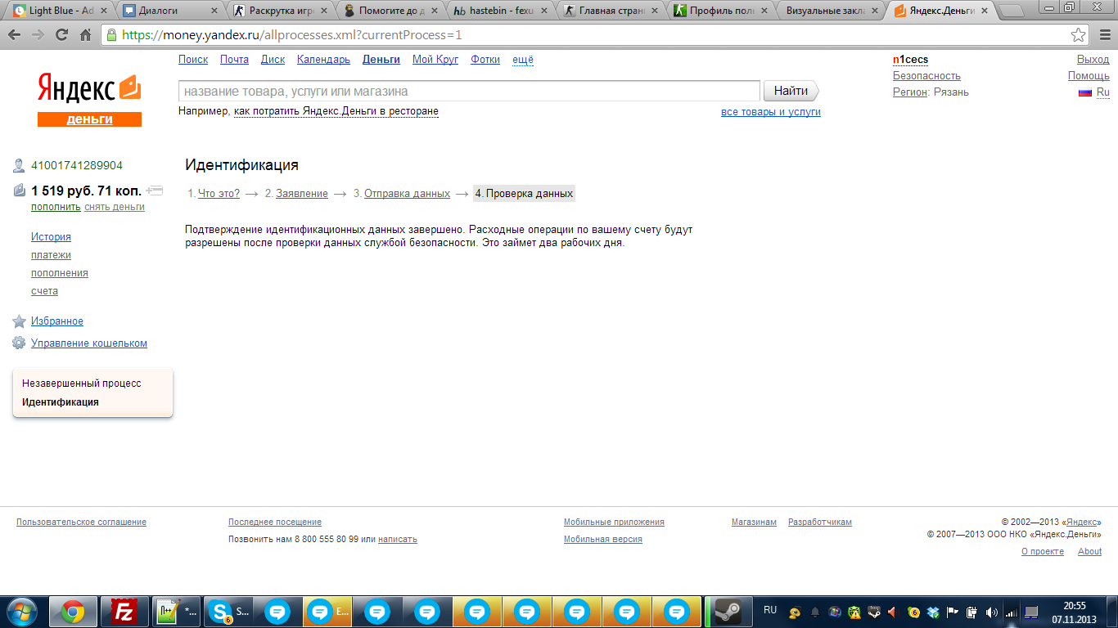The height and width of the screenshot is (628, 1118).
Task: Open the Skype taskbar button
Action: [x=228, y=612]
